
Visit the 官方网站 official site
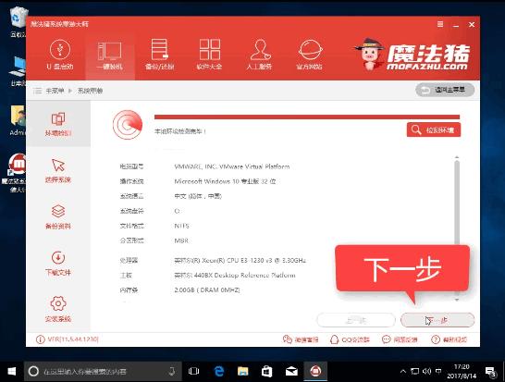pos(310,55)
